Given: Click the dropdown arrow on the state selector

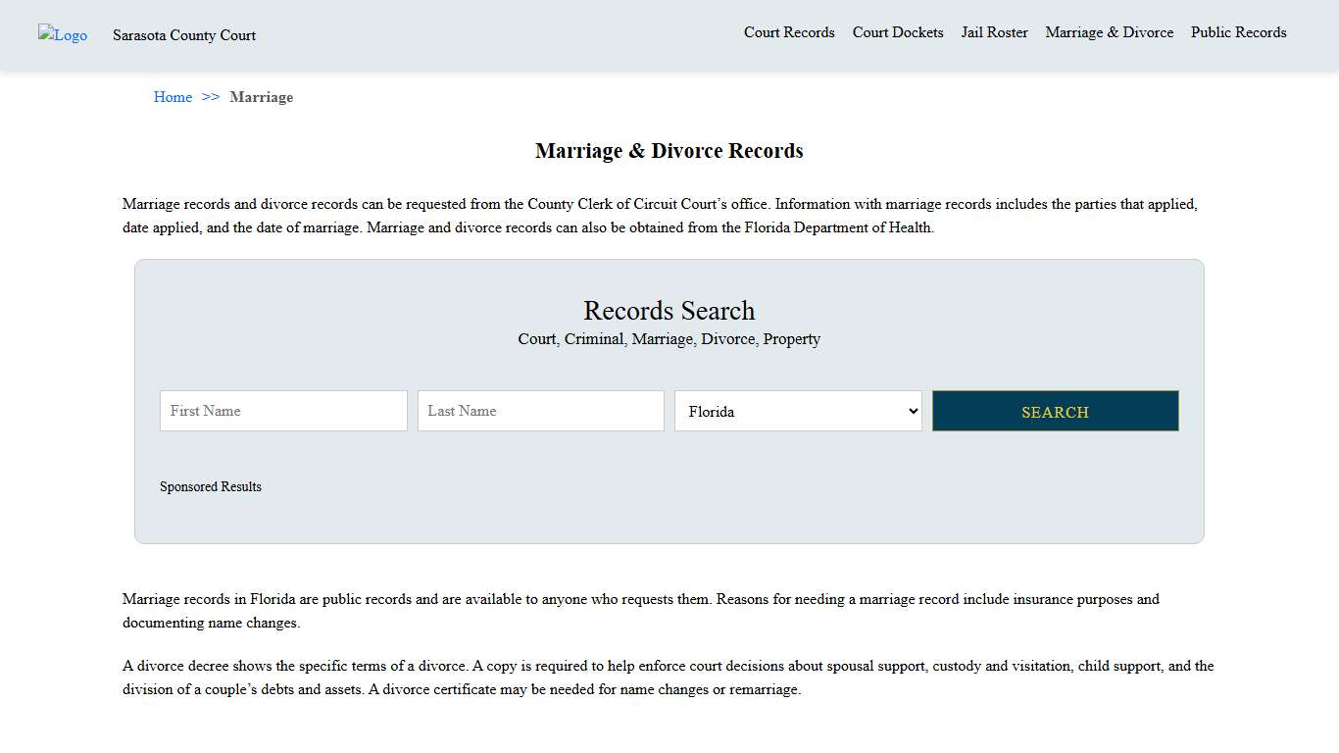Looking at the screenshot, I should (912, 411).
